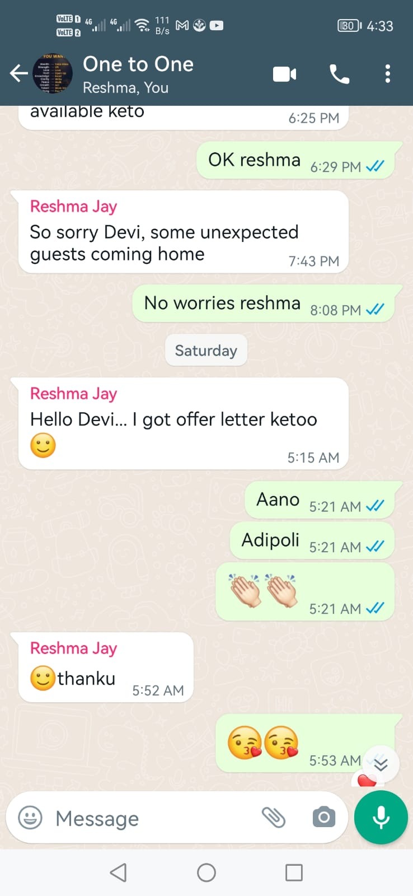Image resolution: width=413 pixels, height=896 pixels.
Task: Tap the Android back navigation button
Action: coord(118,872)
